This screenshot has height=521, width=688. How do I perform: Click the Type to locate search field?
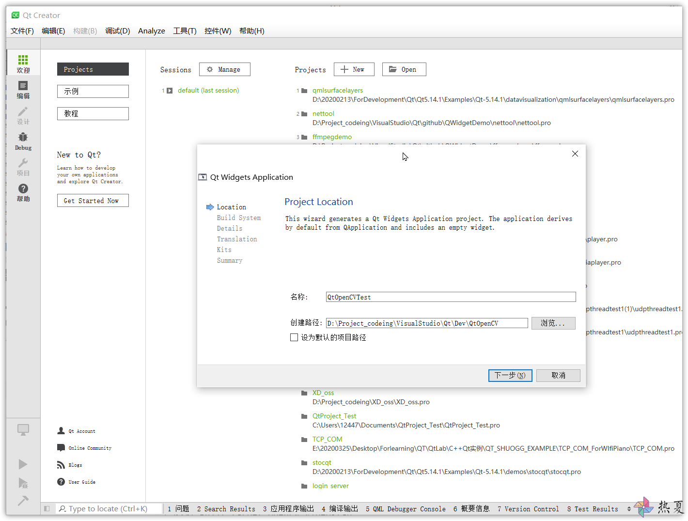[x=109, y=509]
